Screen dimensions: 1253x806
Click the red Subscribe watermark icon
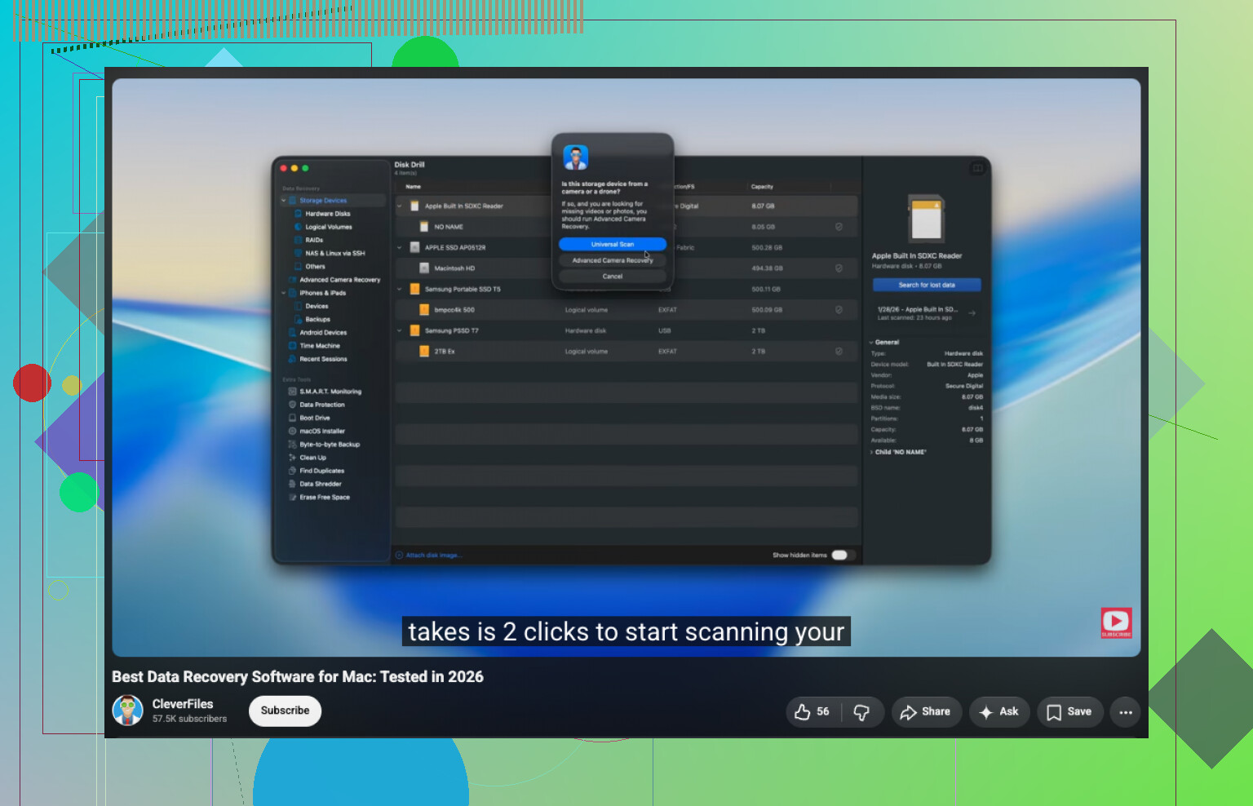[x=1116, y=622]
